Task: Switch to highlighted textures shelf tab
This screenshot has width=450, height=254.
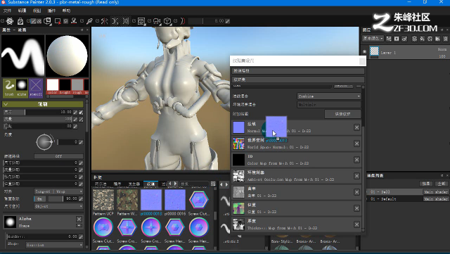Action: click(x=150, y=184)
